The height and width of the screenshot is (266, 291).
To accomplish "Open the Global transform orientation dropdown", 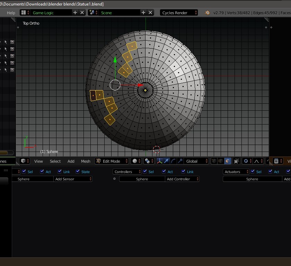I will 196,161.
